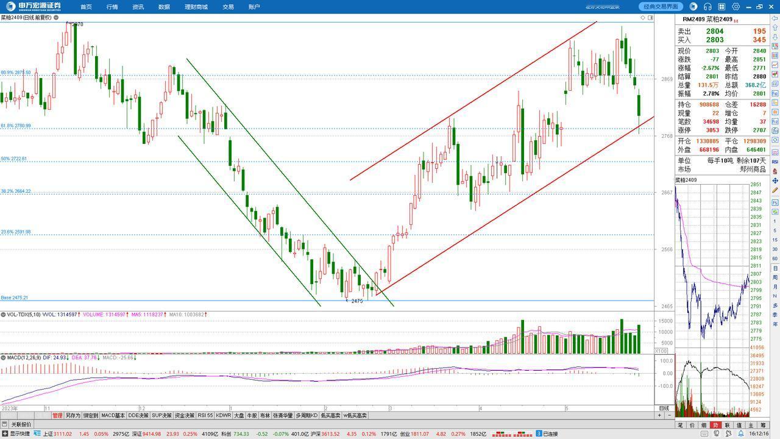Viewport: 780px width, 439px height.
Task: Click the 已连接 connection status indicator
Action: click(x=547, y=434)
